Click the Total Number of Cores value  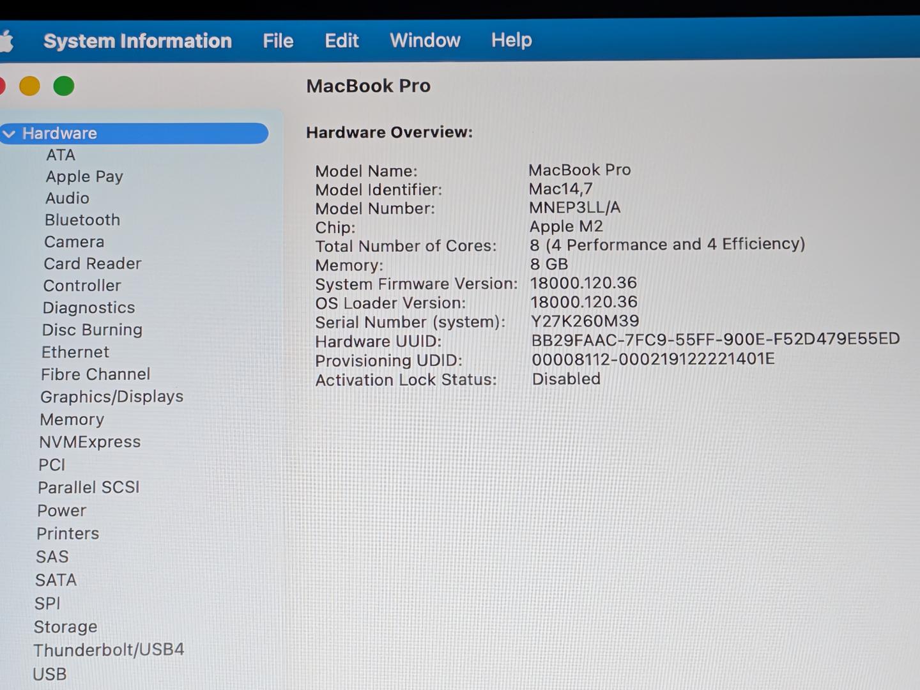pos(667,245)
